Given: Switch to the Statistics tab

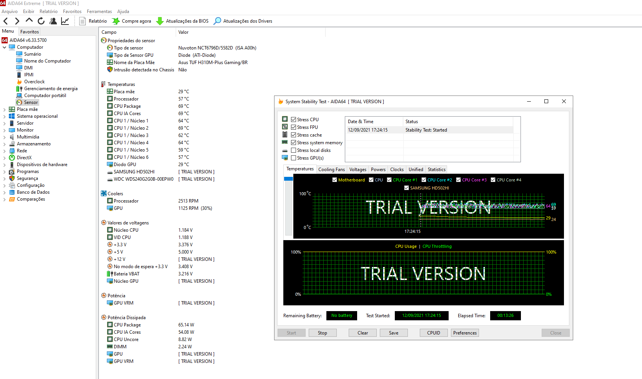Looking at the screenshot, I should (436, 170).
